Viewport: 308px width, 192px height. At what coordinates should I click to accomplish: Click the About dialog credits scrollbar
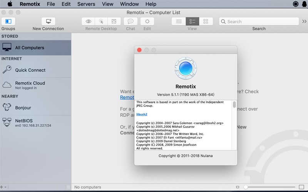pyautogui.click(x=234, y=104)
